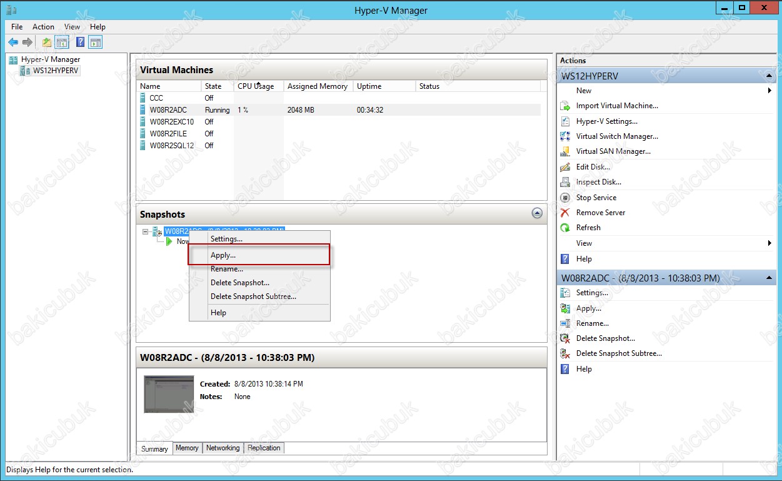Image resolution: width=782 pixels, height=481 pixels.
Task: Click the snapshot preview thumbnail
Action: (x=169, y=394)
